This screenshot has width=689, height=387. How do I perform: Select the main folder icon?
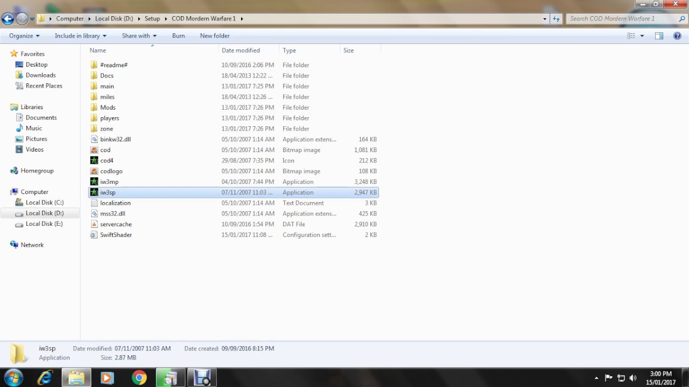tap(94, 86)
